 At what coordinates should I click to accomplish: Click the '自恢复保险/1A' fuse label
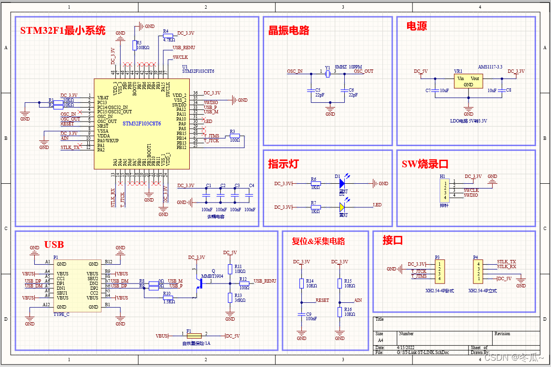pyautogui.click(x=196, y=343)
